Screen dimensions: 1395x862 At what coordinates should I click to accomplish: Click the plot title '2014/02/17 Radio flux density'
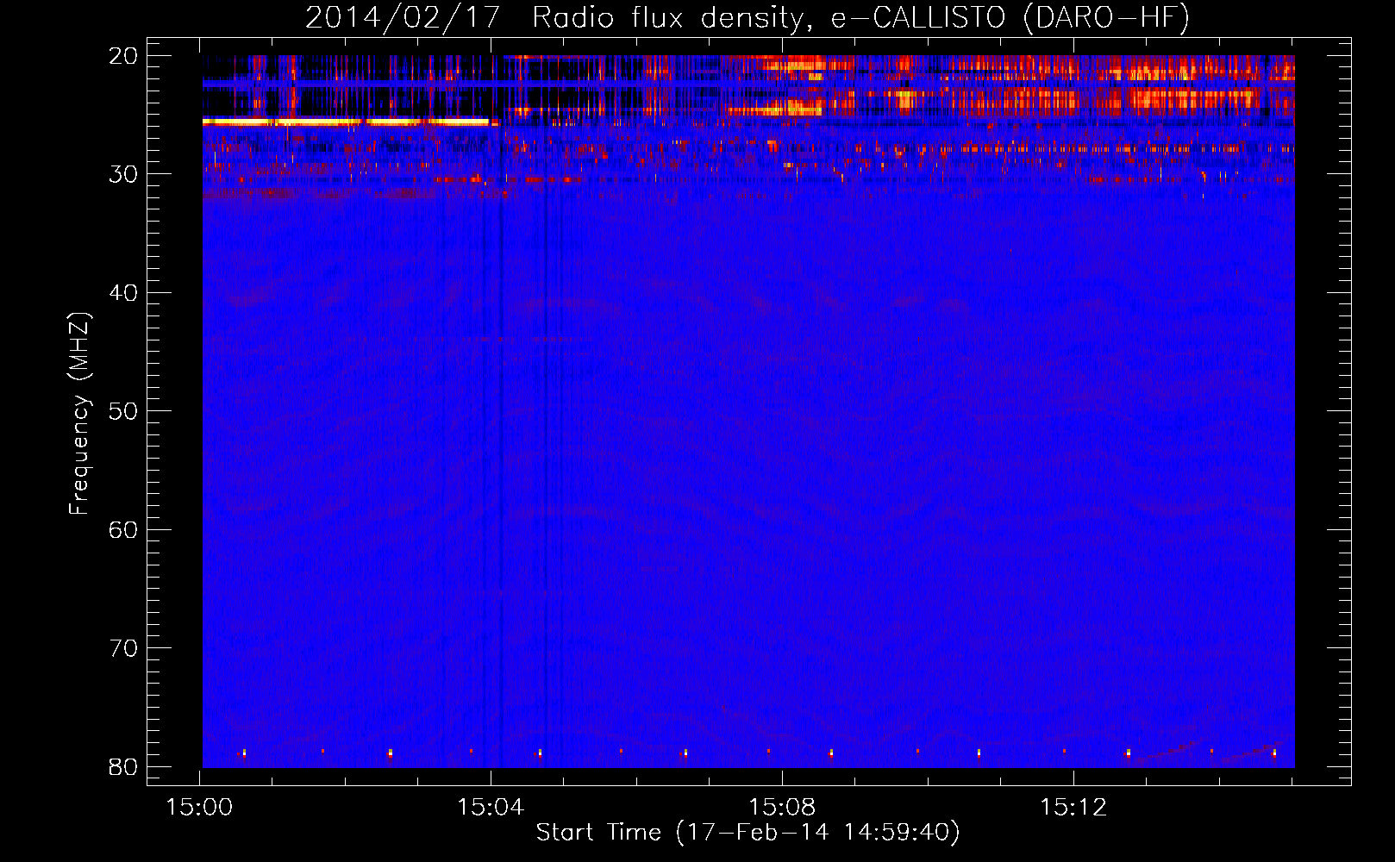[559, 17]
